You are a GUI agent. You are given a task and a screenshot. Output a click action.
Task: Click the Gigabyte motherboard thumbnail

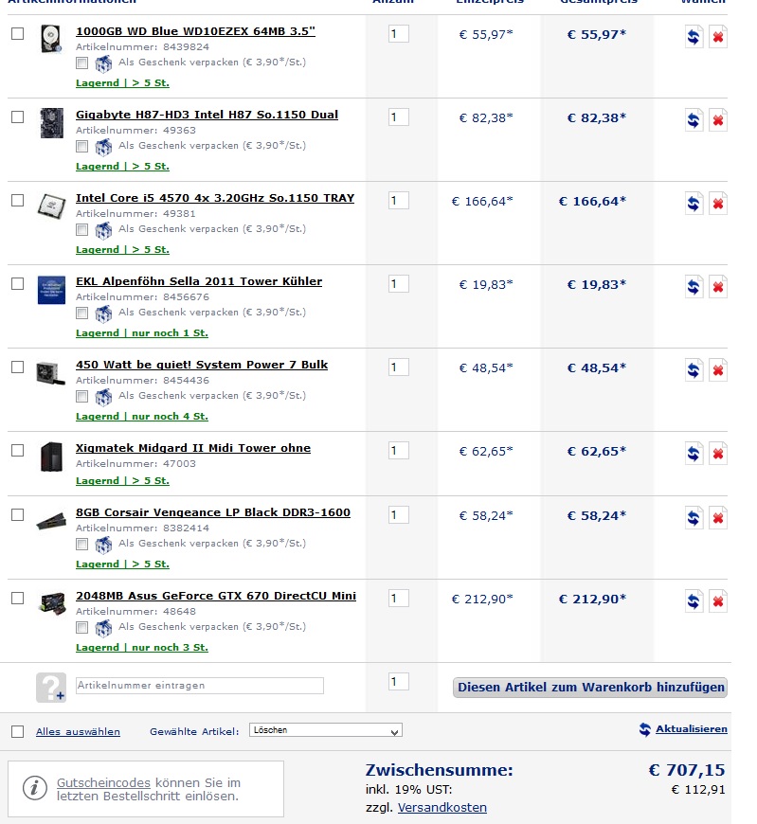pos(51,123)
